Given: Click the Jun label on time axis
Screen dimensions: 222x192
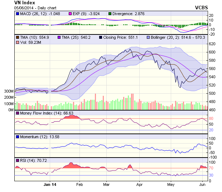Looking at the screenshot, I should click(202, 184).
